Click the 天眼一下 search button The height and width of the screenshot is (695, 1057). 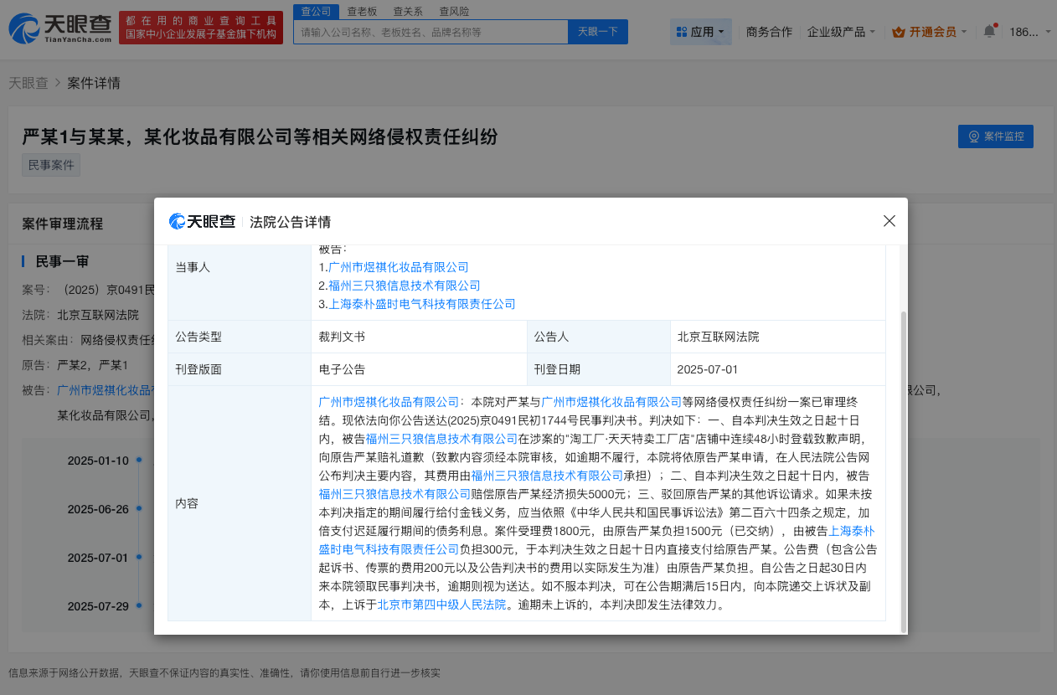click(x=598, y=32)
